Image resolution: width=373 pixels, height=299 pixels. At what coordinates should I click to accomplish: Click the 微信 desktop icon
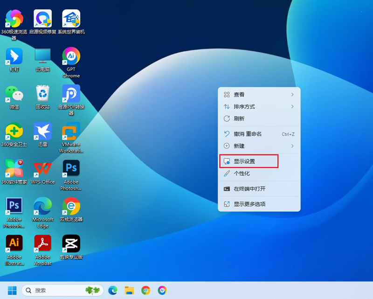14,94
